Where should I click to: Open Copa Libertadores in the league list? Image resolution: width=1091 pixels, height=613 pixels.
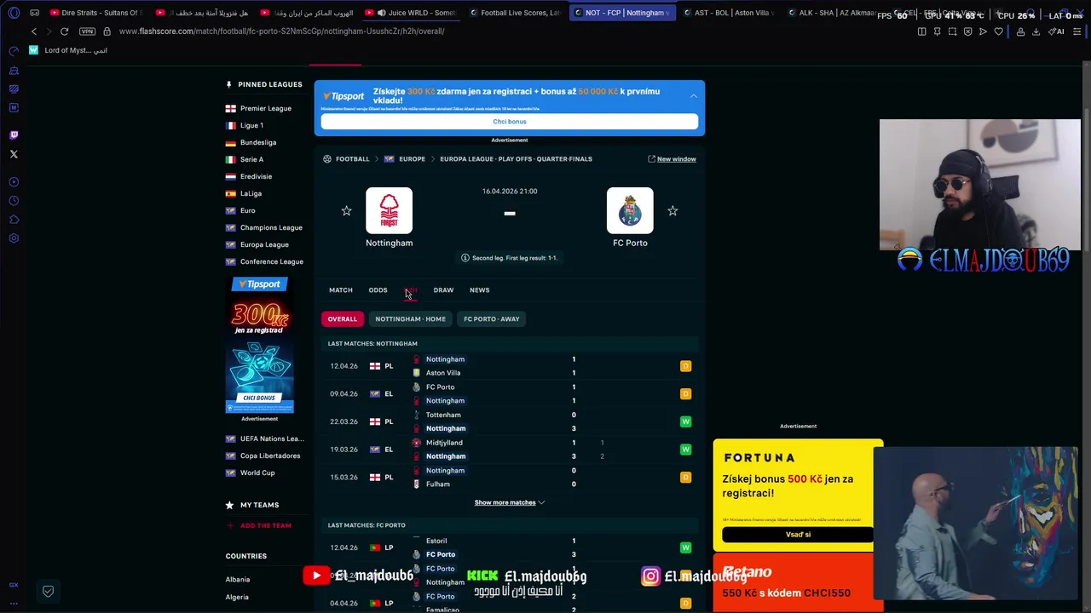[x=270, y=455]
